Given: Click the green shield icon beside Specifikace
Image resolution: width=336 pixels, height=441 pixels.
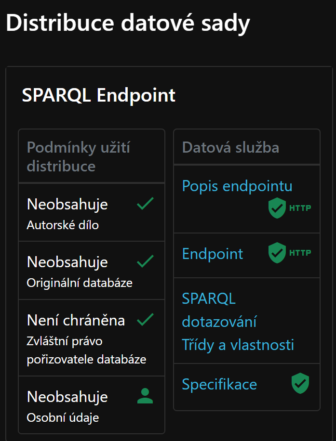Looking at the screenshot, I should pyautogui.click(x=301, y=383).
